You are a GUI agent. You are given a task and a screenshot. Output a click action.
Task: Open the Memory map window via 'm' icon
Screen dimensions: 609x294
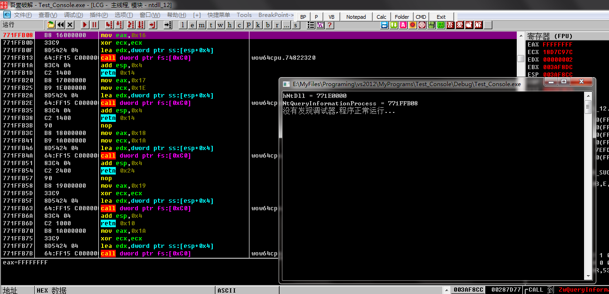click(x=202, y=24)
